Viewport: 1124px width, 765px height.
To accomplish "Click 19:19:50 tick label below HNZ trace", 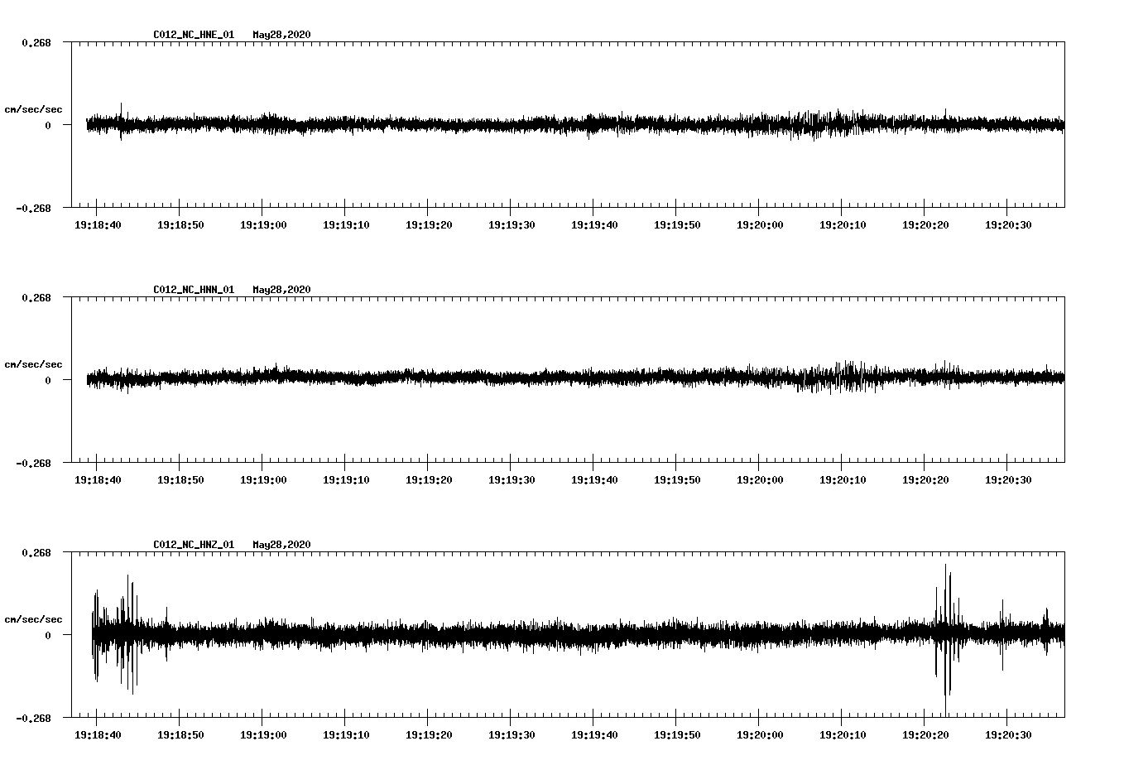I will click(x=677, y=734).
